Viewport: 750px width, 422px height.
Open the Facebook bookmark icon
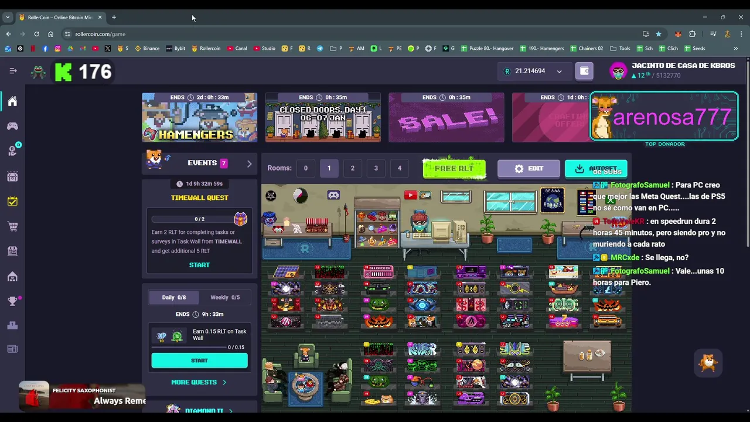pyautogui.click(x=45, y=49)
